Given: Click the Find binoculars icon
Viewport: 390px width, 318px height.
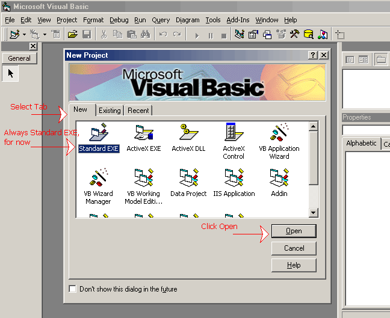Looking at the screenshot, I should pos(146,34).
